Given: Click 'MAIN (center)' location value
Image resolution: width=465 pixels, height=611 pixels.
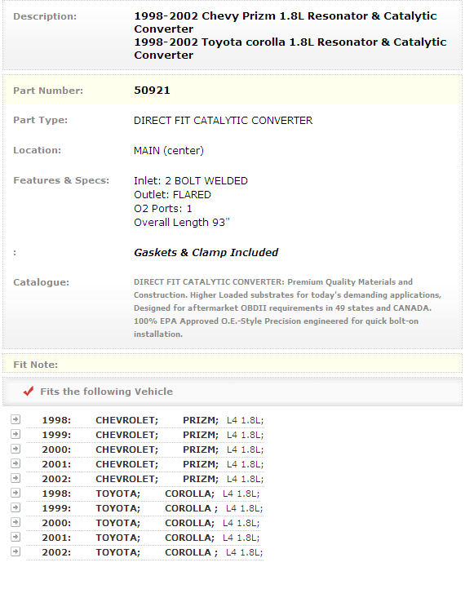Looking at the screenshot, I should click(169, 151).
